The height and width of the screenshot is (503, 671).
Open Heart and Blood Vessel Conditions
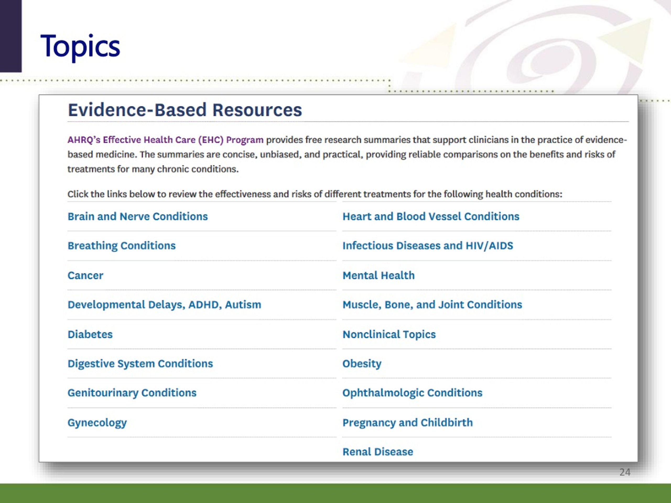coord(431,216)
